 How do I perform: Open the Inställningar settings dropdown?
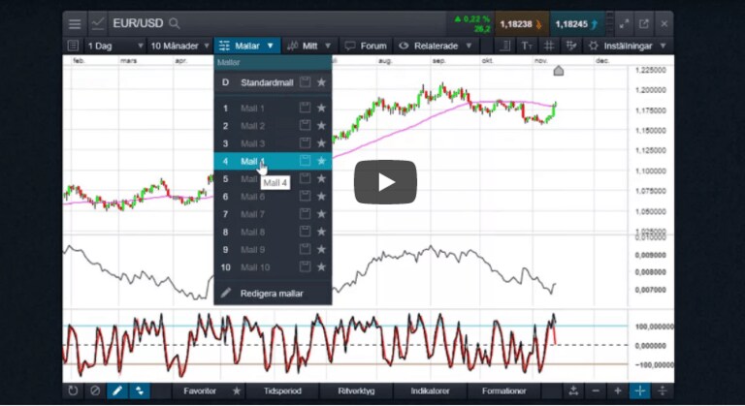[x=628, y=46]
